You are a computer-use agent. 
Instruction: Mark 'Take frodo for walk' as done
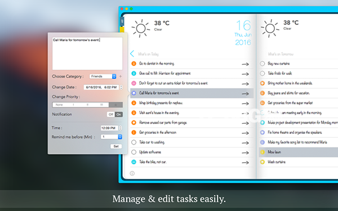pos(263,73)
